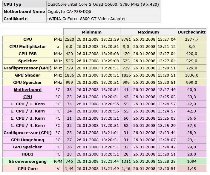Select the CPU minimum value 2520
This screenshot has height=175, width=210.
coord(69,39)
